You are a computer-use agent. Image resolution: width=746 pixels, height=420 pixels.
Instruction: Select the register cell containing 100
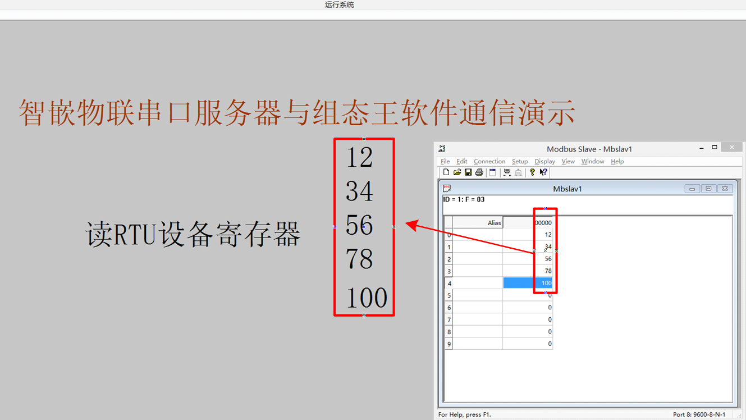click(x=528, y=283)
